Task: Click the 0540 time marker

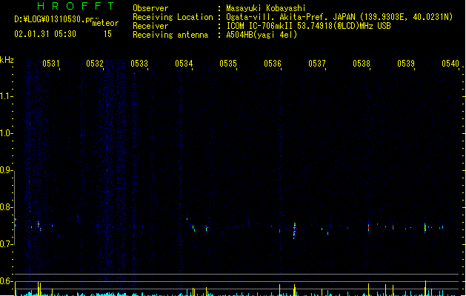Action: 450,63
